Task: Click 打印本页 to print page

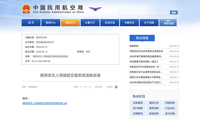Action: click(x=98, y=87)
